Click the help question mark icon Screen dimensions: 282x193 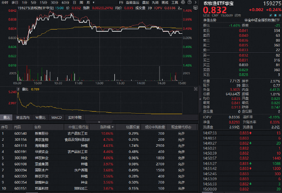pyautogui.click(x=189, y=3)
